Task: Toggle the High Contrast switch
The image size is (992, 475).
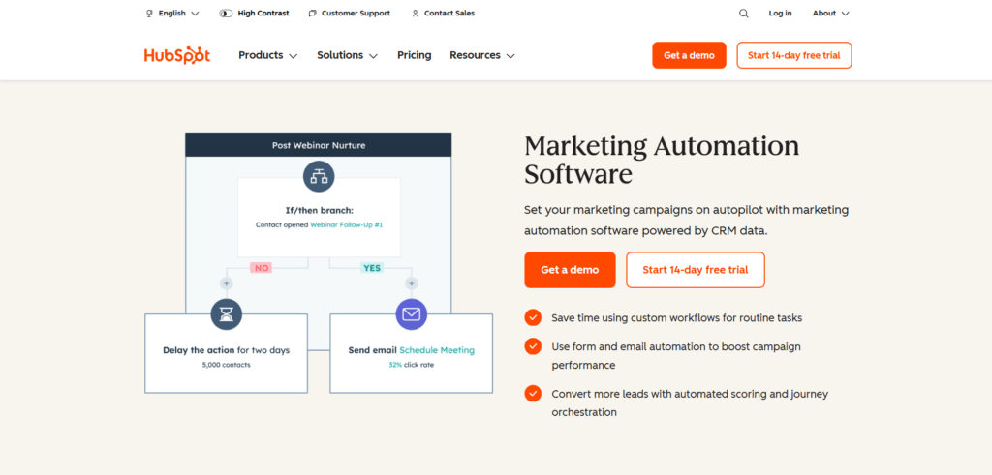Action: (226, 14)
